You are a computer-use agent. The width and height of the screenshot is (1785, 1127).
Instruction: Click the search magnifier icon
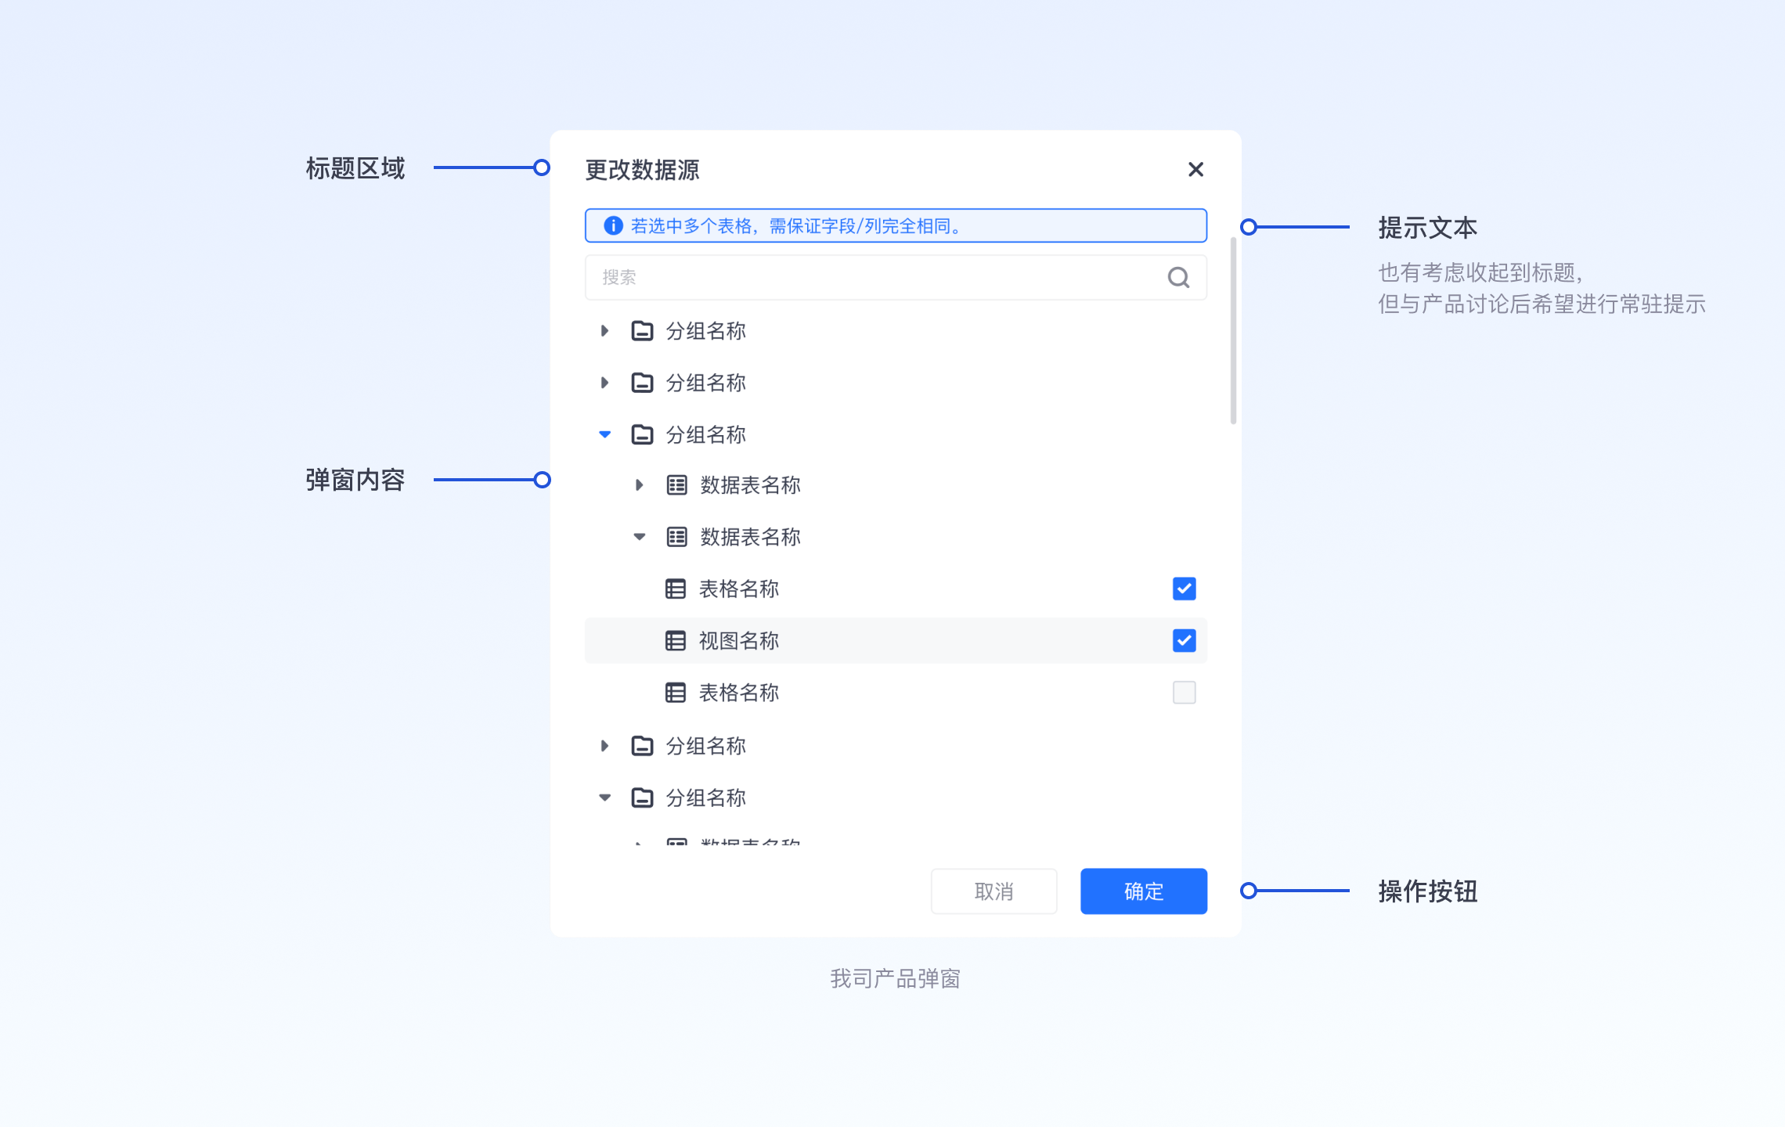[1178, 277]
